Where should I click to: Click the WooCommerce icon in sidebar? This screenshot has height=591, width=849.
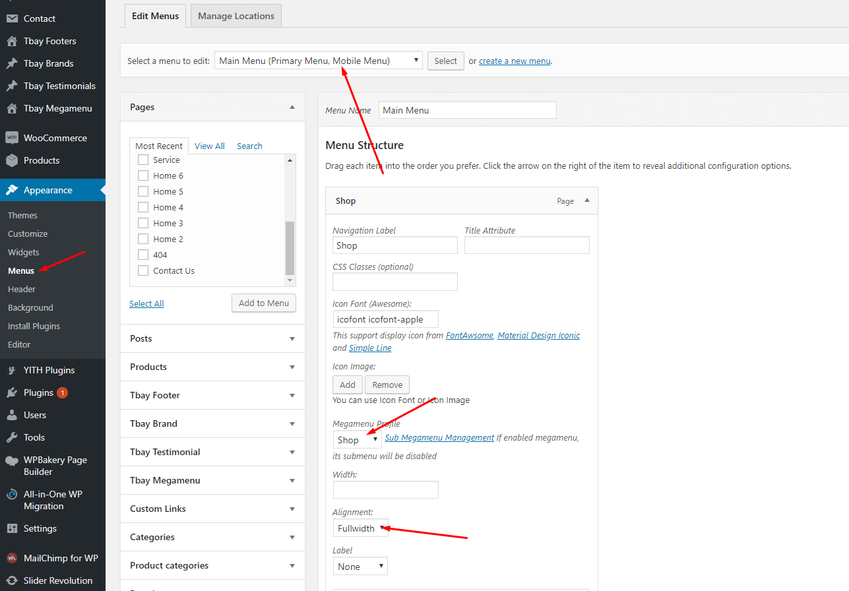pyautogui.click(x=12, y=138)
